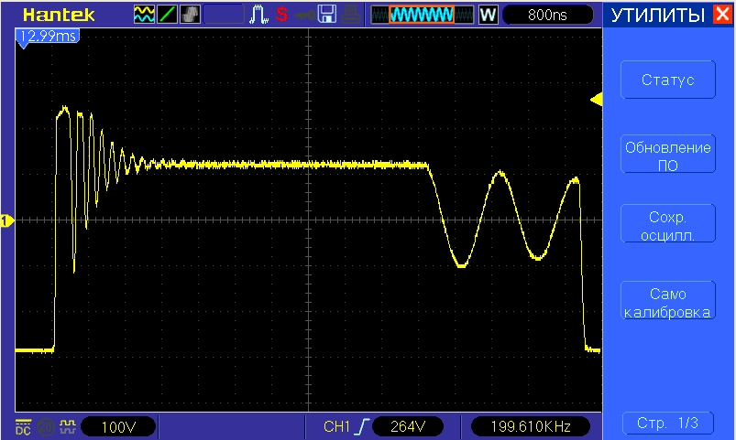Open the 264V trigger level setting
Image resolution: width=736 pixels, height=440 pixels.
[409, 426]
